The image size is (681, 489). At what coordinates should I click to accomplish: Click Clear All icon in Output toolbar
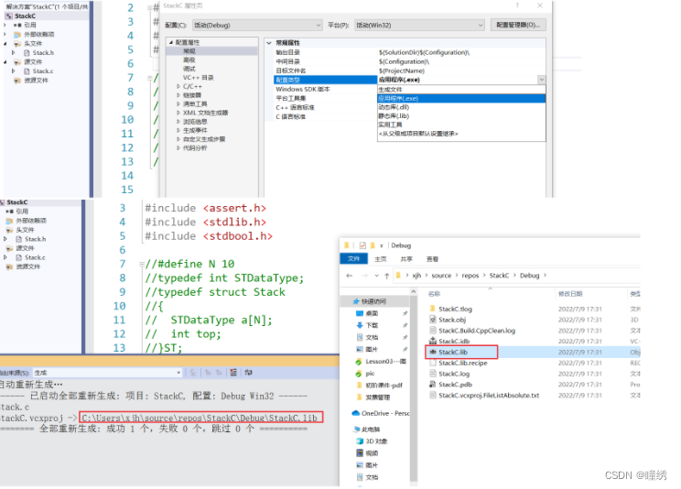233,373
